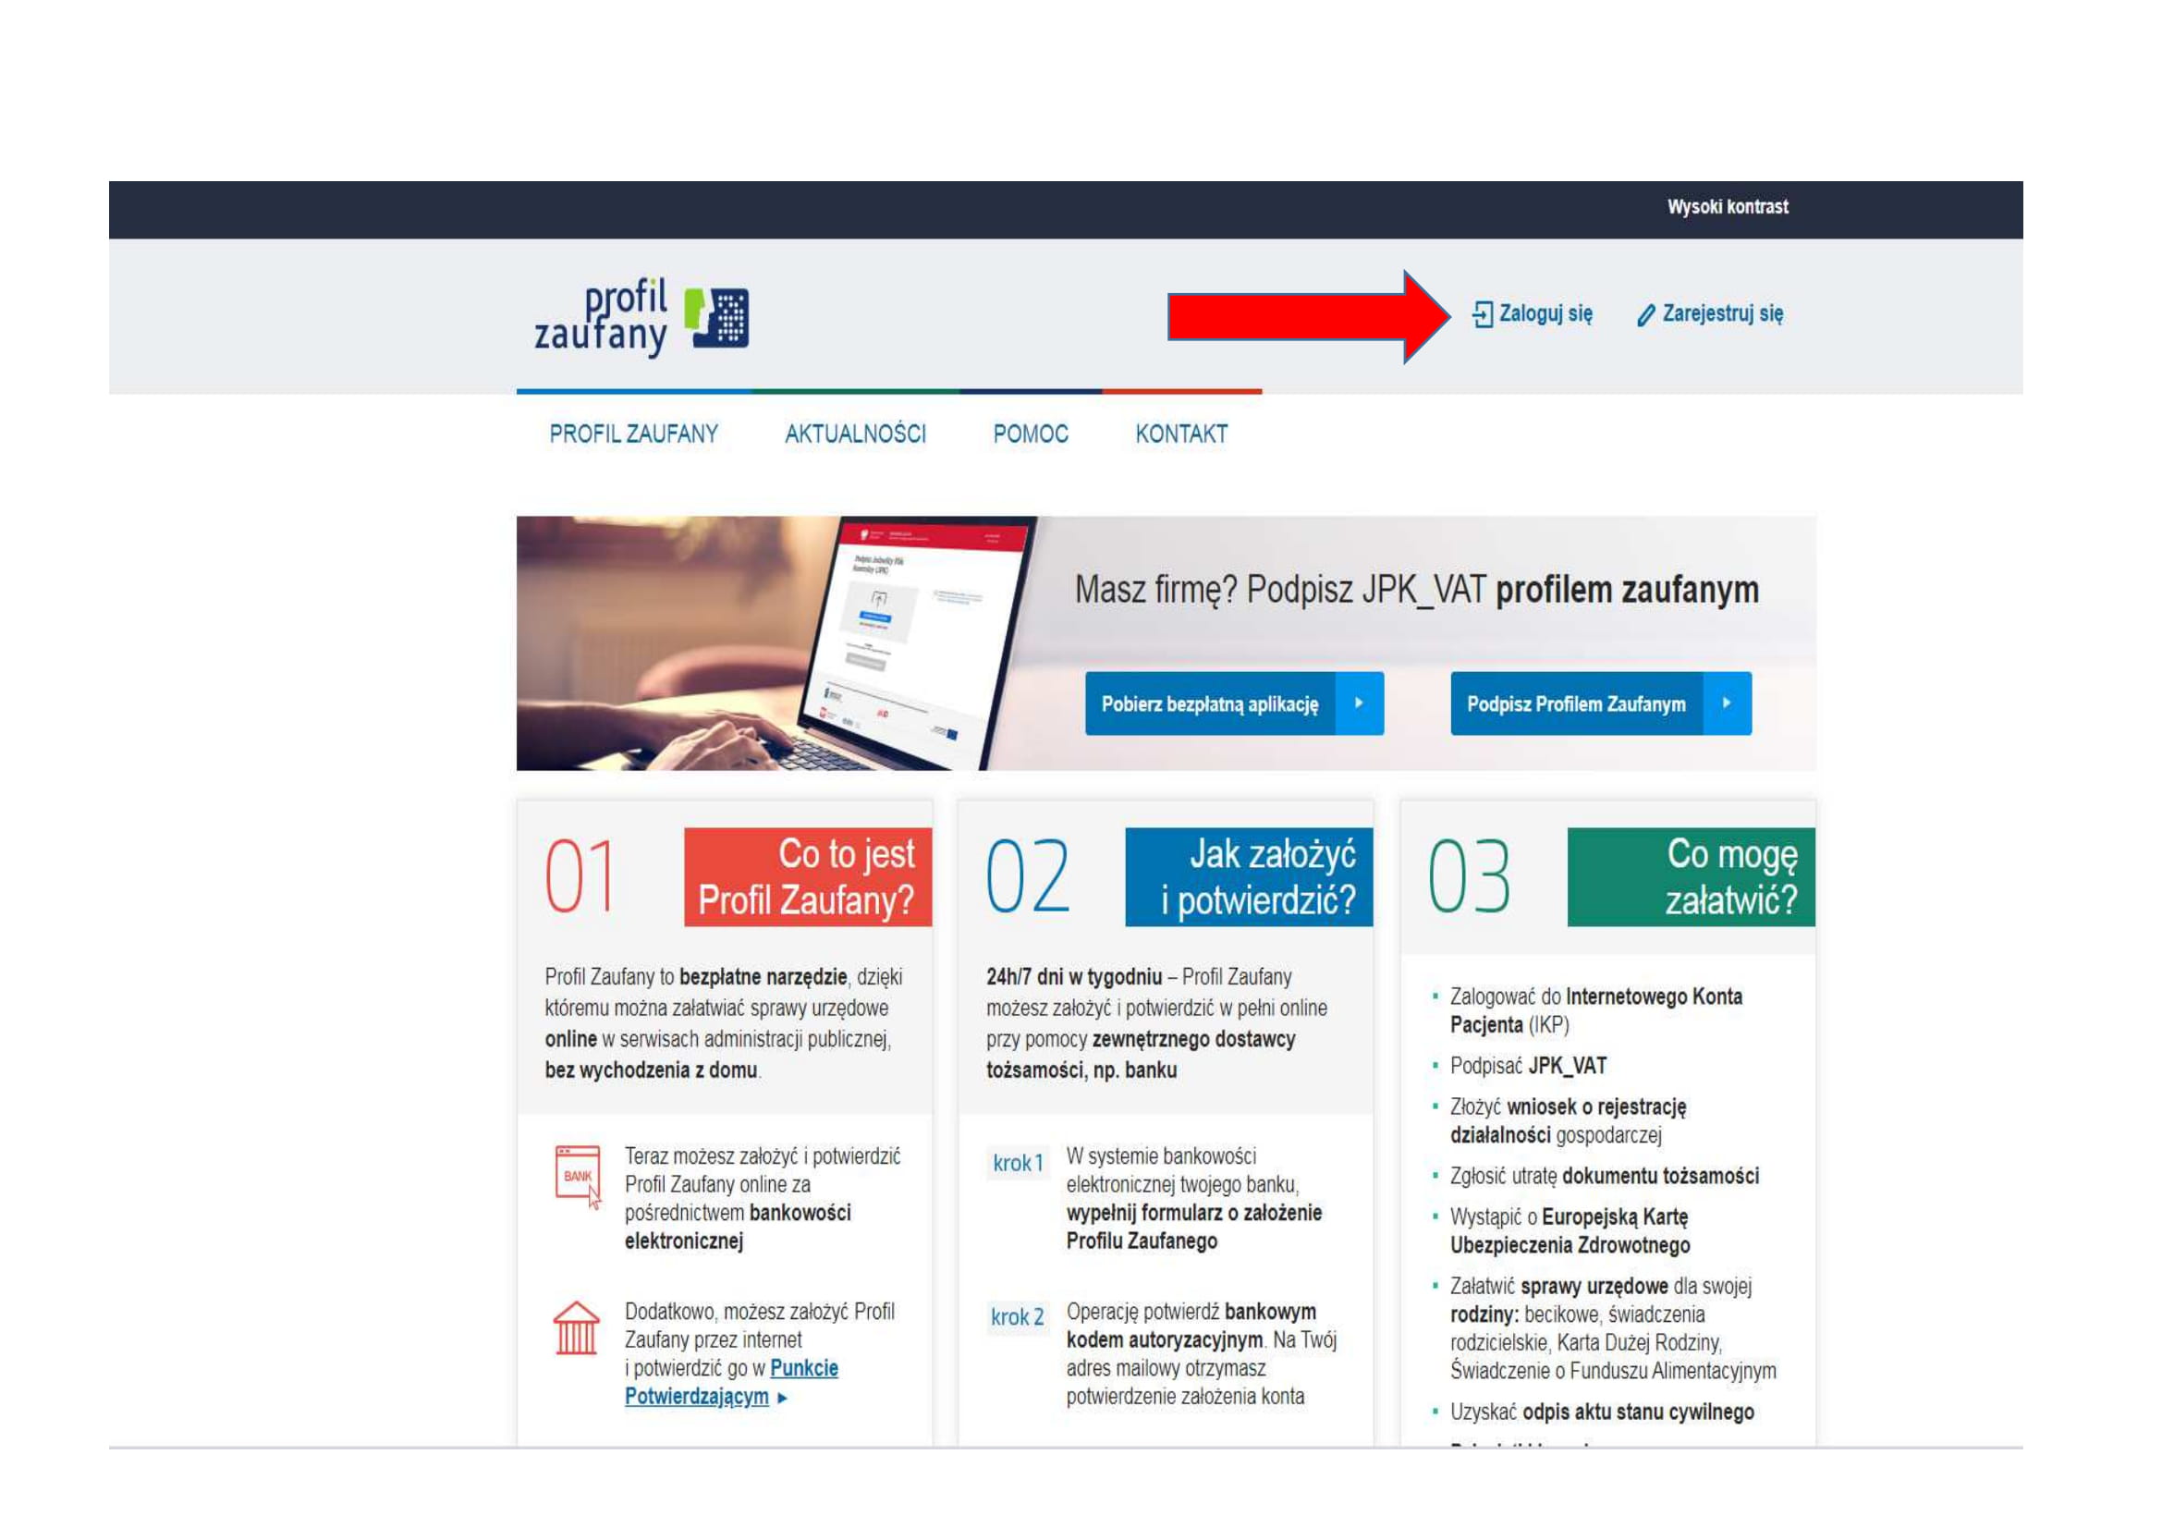This screenshot has width=2162, height=1528.
Task: Click the bankowości elektronicznej paragraph beside BANK icon
Action: pos(763,1199)
